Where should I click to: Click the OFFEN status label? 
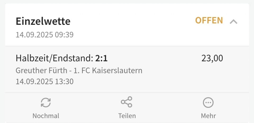tap(209, 21)
